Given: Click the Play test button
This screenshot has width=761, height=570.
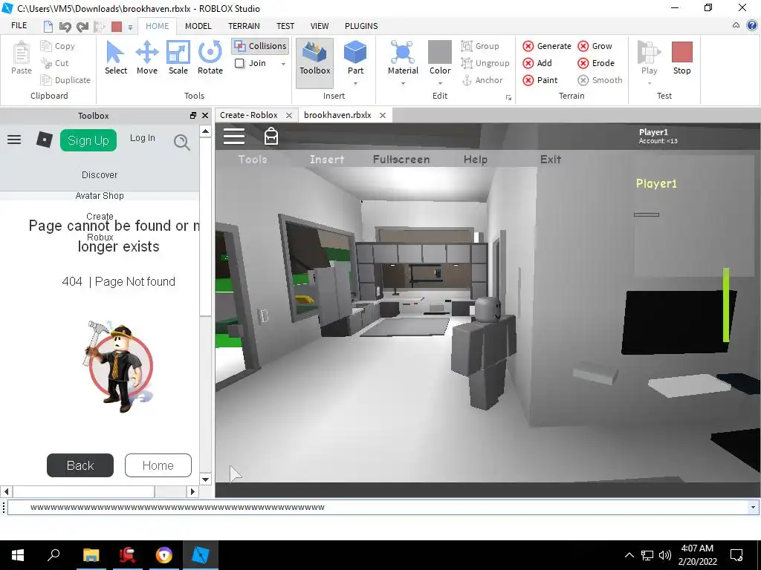Looking at the screenshot, I should [x=649, y=58].
